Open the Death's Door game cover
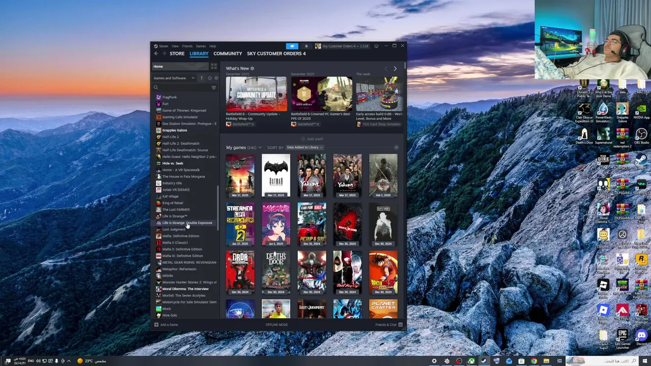Viewport: 651px width, 366px height. (276, 272)
